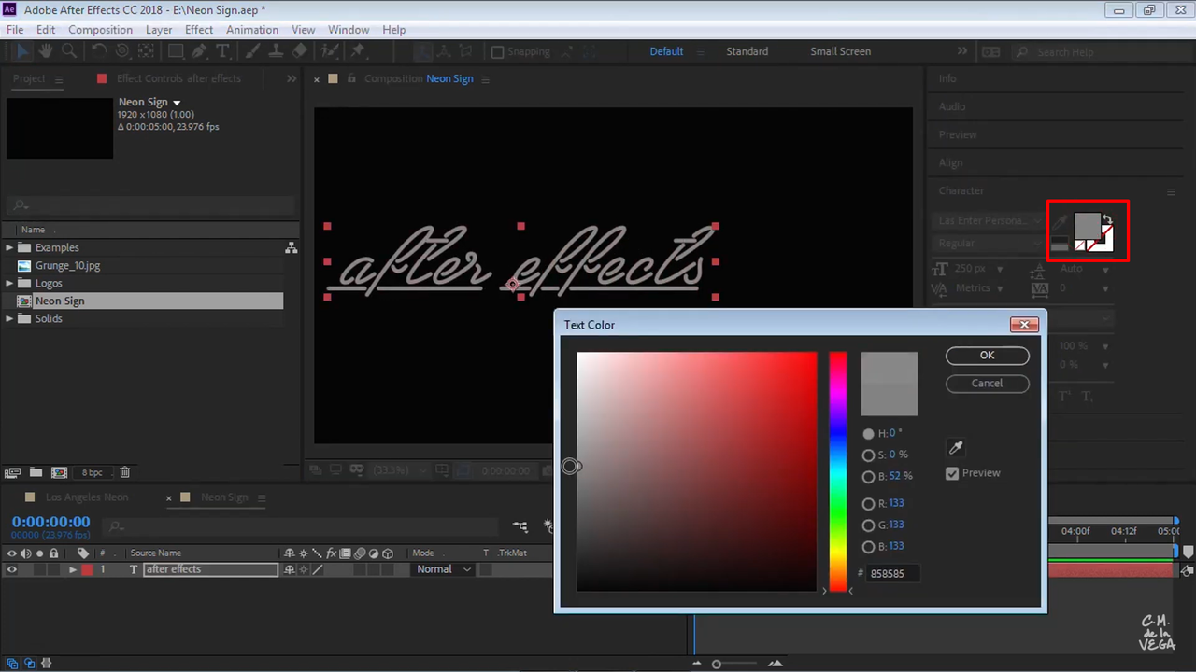Confirm color with the OK button
The width and height of the screenshot is (1196, 672).
pyautogui.click(x=987, y=355)
